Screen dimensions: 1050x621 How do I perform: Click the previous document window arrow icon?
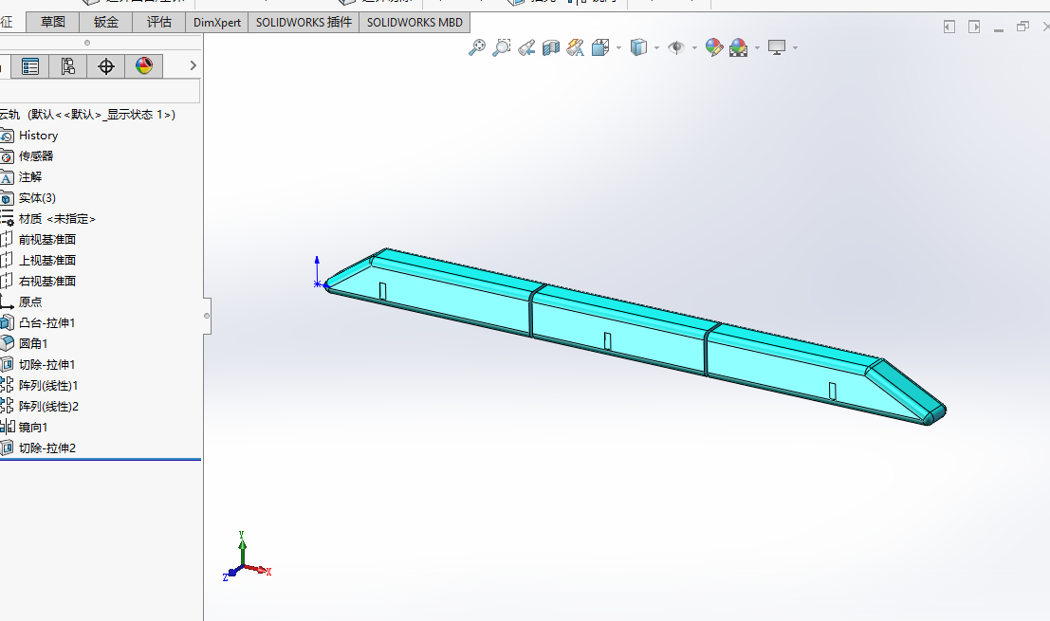[x=949, y=27]
